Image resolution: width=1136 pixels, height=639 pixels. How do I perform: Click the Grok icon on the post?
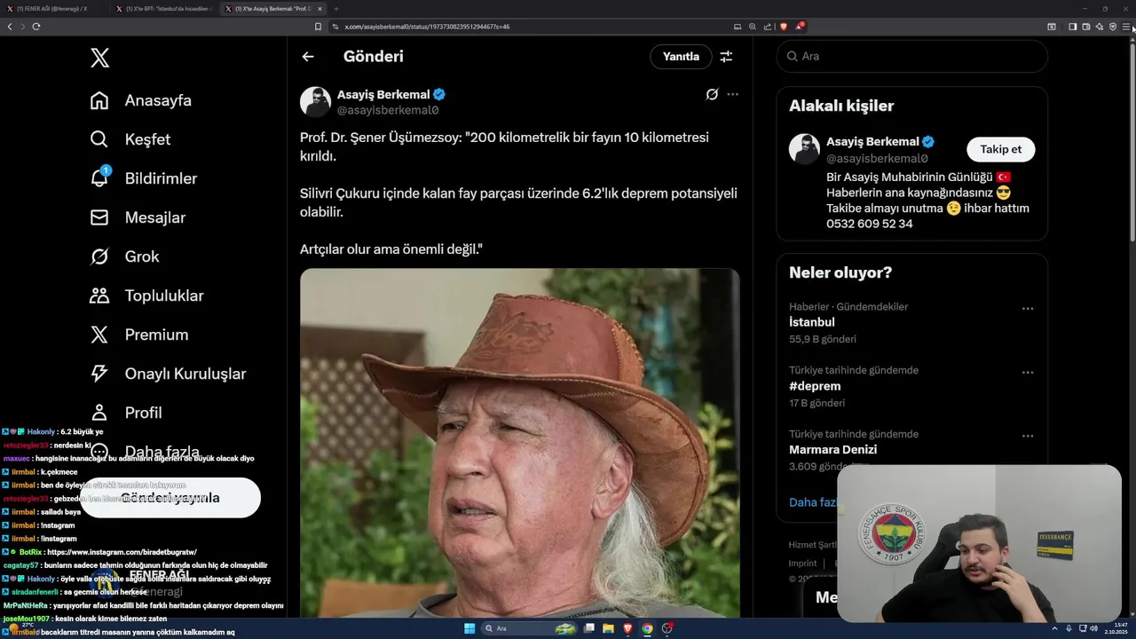[712, 94]
